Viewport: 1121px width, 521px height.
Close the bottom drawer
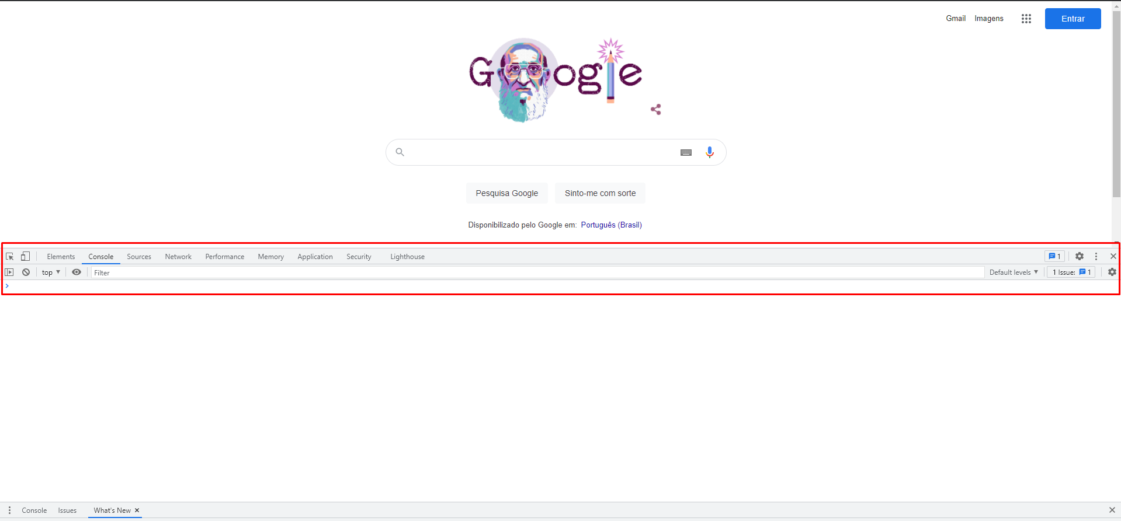(x=1112, y=510)
